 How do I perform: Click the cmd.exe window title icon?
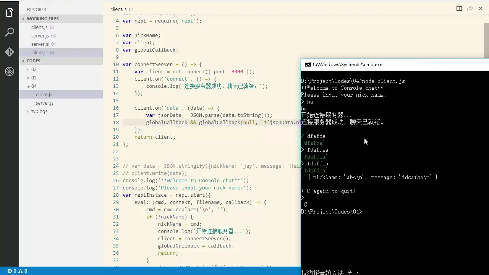(x=308, y=65)
